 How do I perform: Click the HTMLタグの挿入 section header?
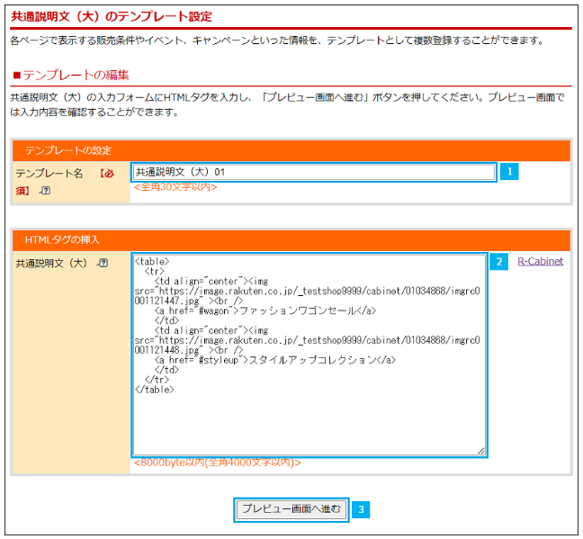pos(62,239)
